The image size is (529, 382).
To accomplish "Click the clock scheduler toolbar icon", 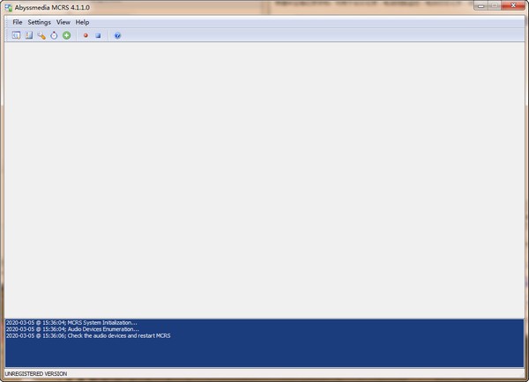I will tap(53, 35).
